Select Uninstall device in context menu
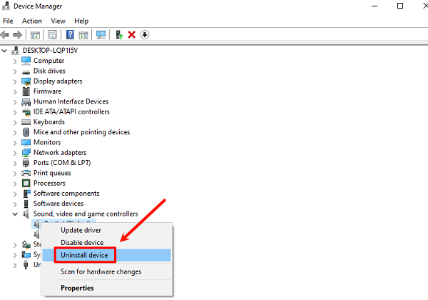This screenshot has height=300, width=428. (107, 255)
